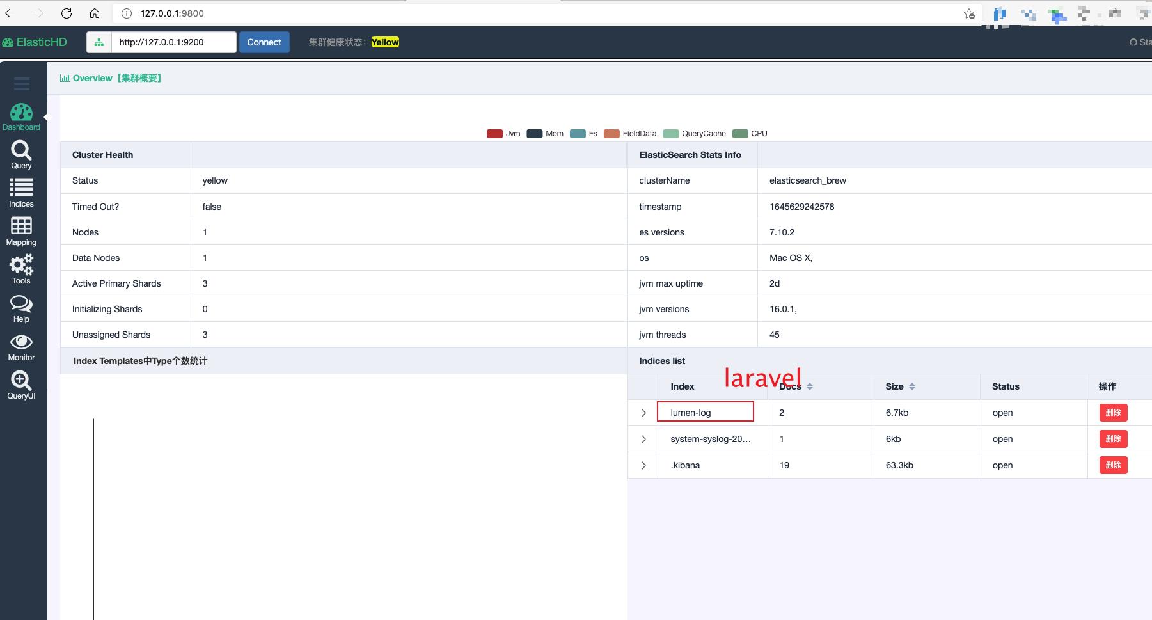Open the Query sidebar icon
The width and height of the screenshot is (1152, 620).
(21, 155)
